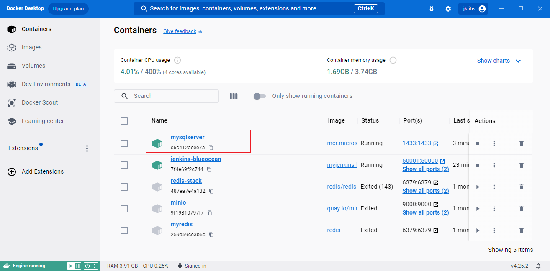Go to Containers in the sidebar

pos(50,29)
